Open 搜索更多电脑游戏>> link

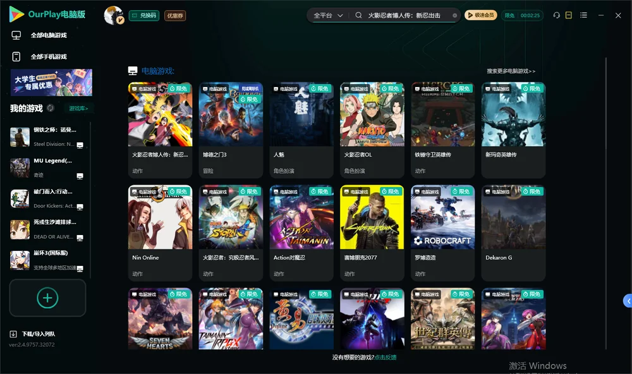click(511, 71)
